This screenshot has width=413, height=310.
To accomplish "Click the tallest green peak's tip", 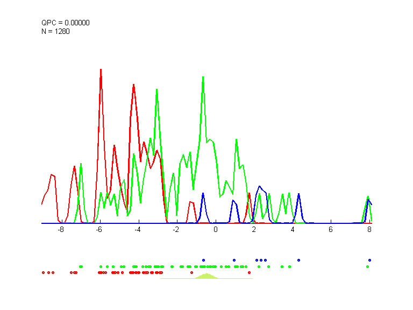I will [203, 77].
